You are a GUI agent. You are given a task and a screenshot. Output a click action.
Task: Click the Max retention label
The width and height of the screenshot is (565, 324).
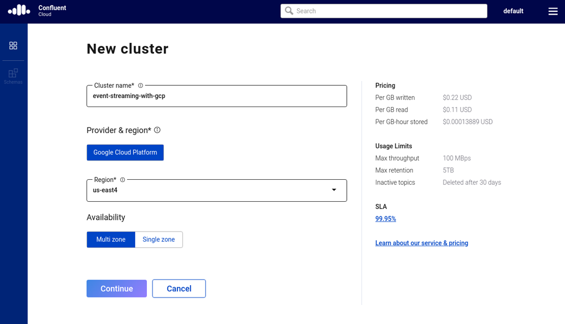[394, 170]
